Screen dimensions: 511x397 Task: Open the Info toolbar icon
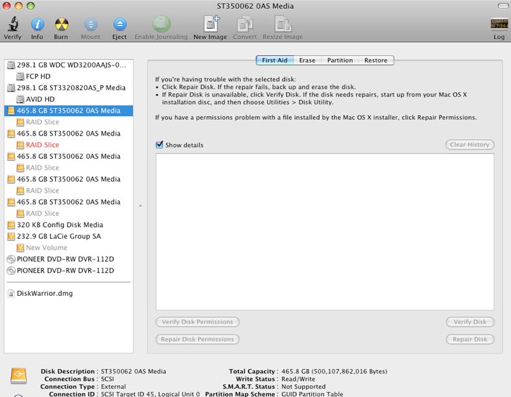(38, 24)
